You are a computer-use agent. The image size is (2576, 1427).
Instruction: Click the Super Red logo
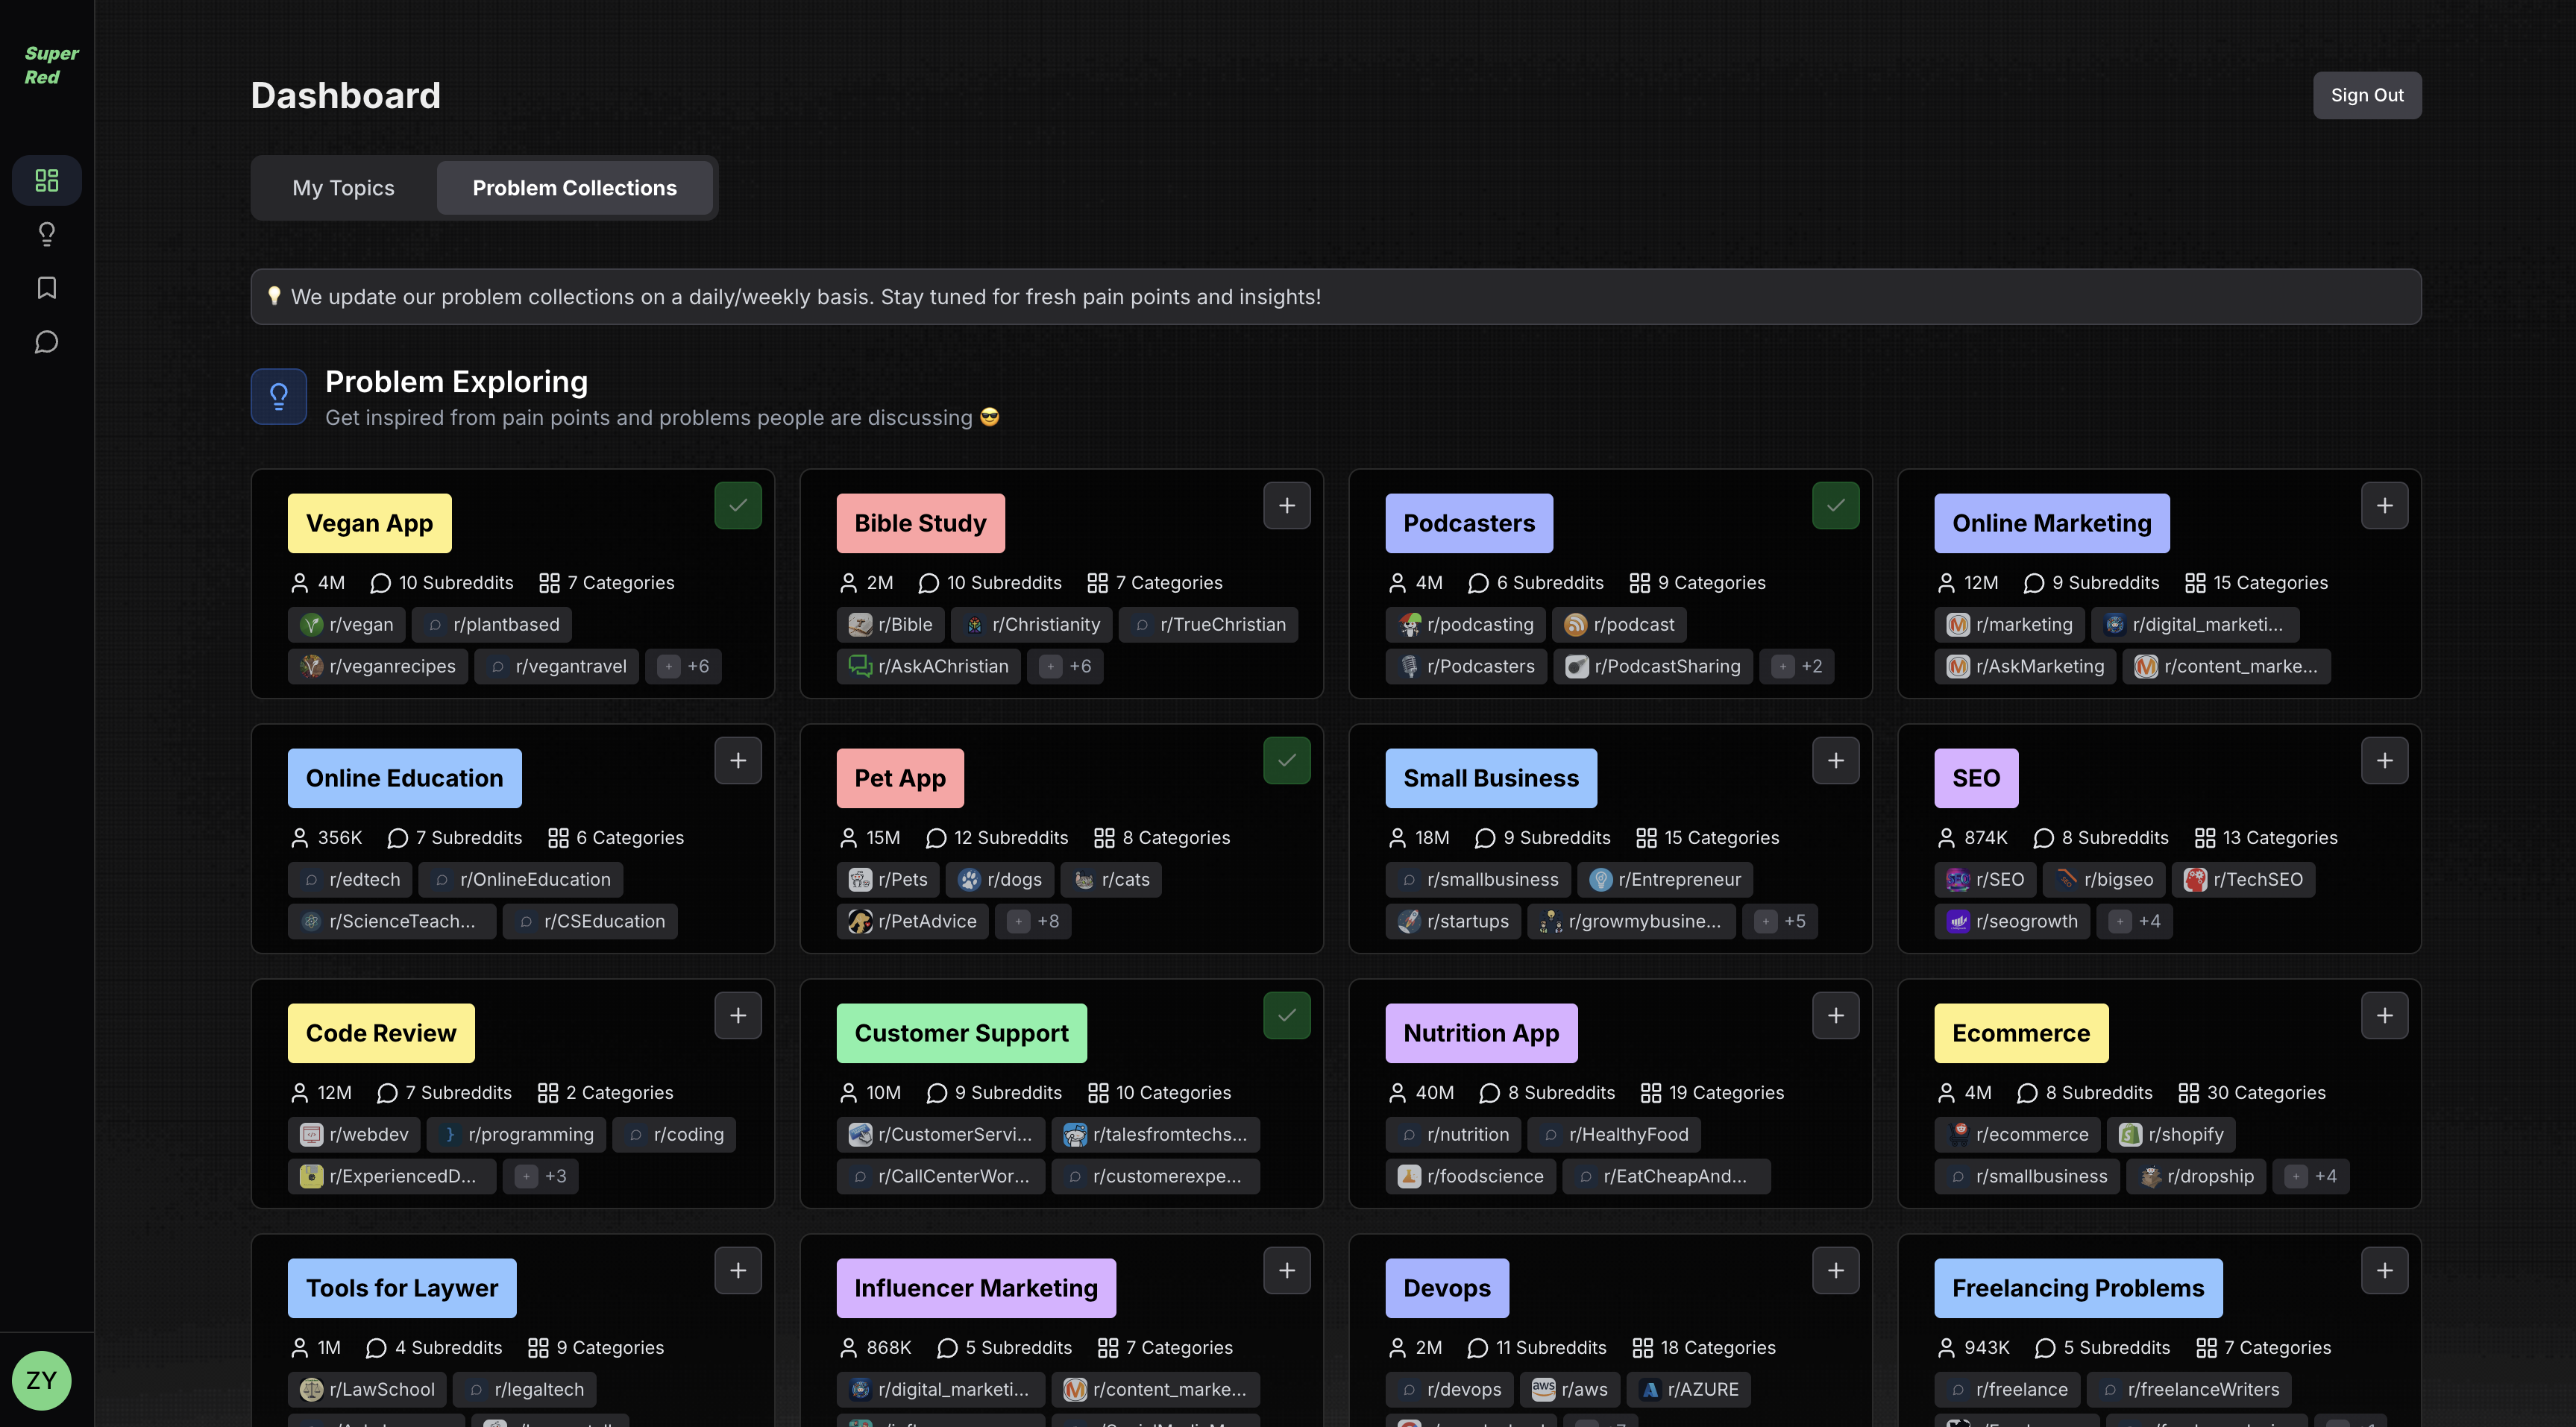(49, 65)
